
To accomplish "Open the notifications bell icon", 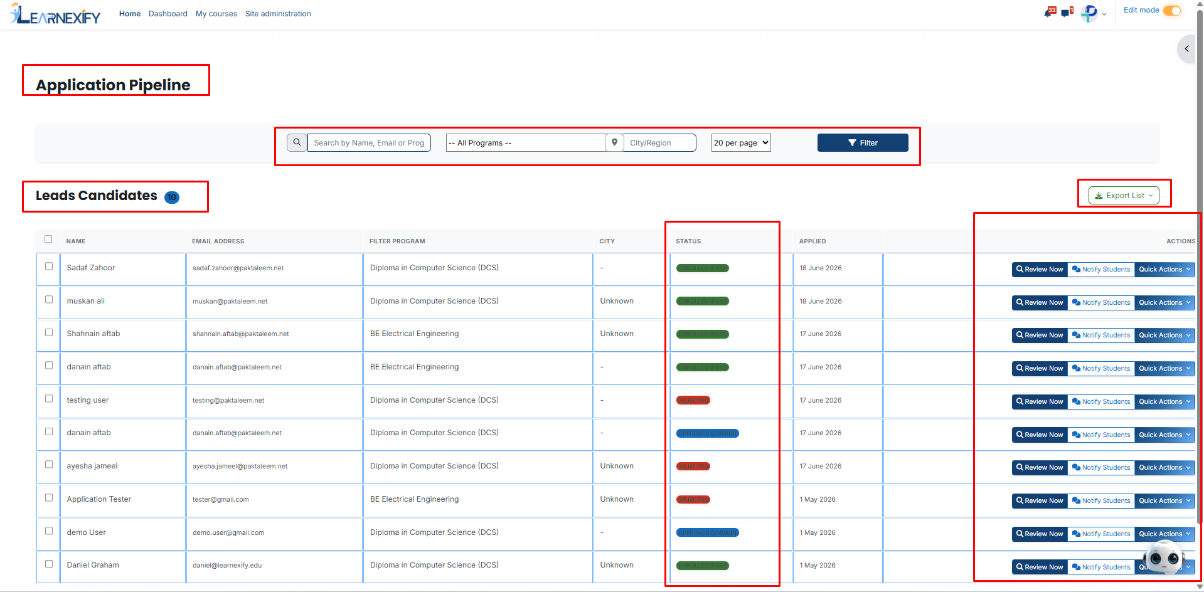I will pos(1049,13).
